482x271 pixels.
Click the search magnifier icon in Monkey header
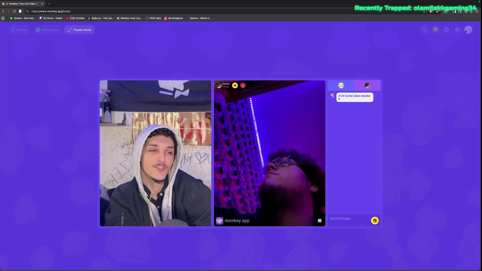tap(424, 30)
